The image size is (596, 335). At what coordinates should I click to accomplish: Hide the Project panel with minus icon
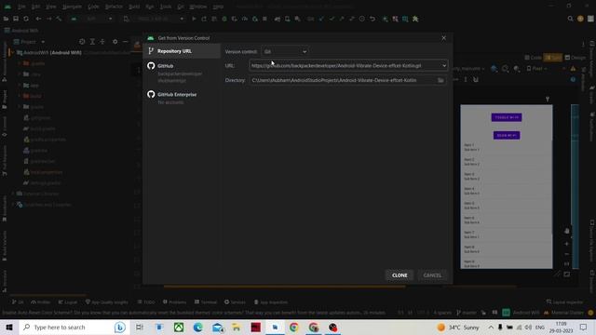click(x=125, y=42)
